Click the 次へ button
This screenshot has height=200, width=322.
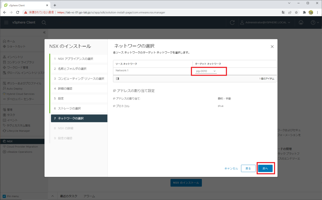[x=265, y=169]
